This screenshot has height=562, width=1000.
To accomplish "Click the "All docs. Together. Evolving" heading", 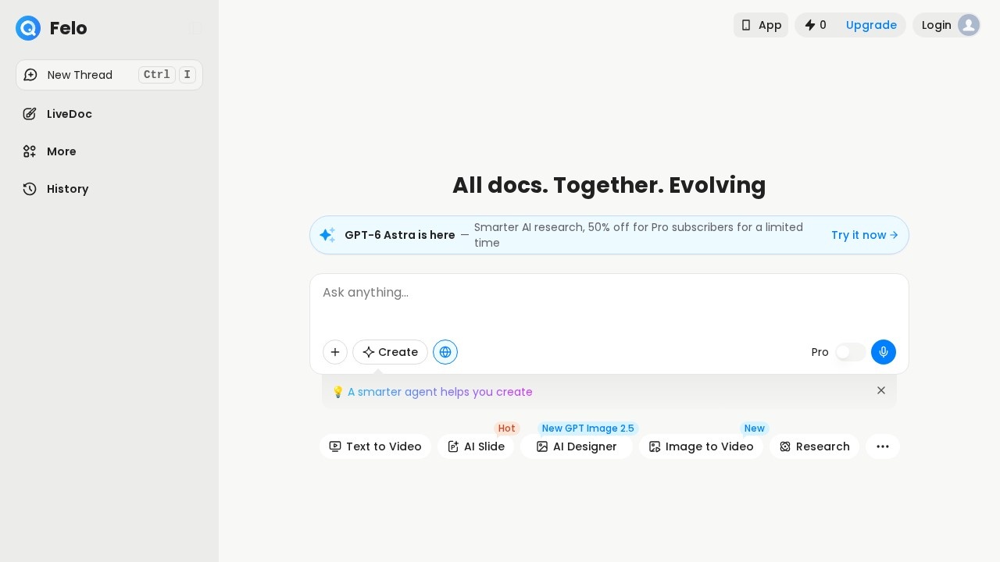I will point(609,185).
